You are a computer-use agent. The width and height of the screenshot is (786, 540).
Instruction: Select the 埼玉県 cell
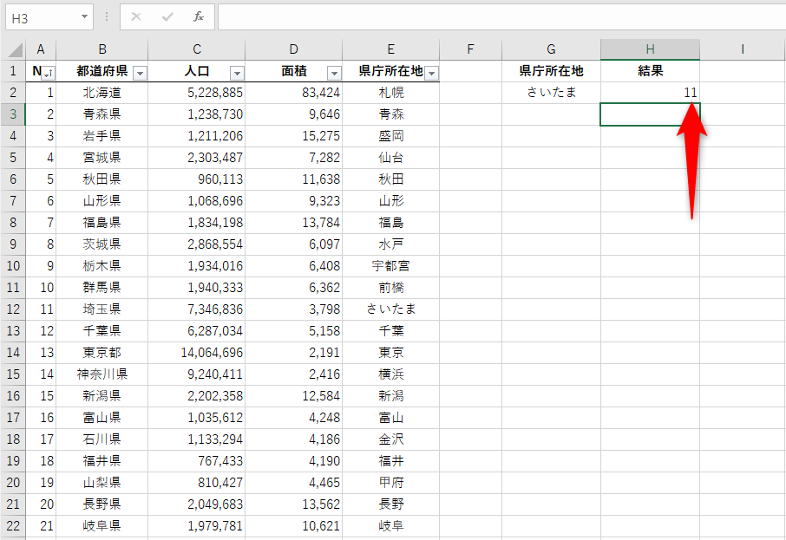pyautogui.click(x=102, y=309)
